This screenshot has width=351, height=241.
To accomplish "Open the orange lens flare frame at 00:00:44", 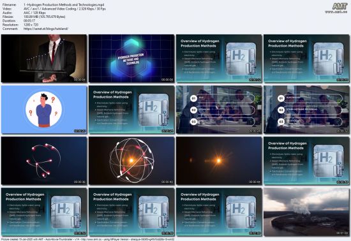I will point(219,161).
